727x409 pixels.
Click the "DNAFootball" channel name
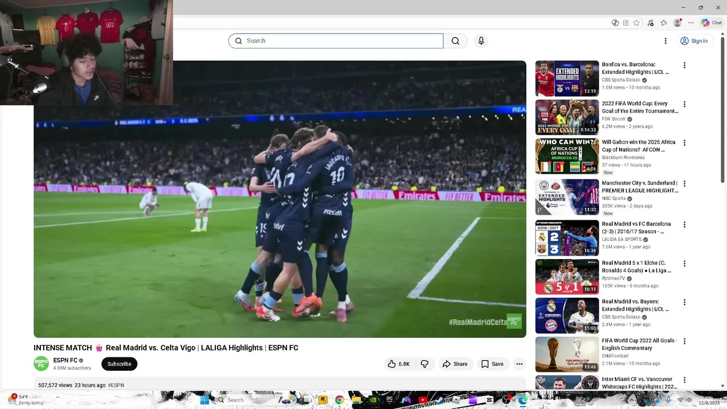pyautogui.click(x=615, y=356)
